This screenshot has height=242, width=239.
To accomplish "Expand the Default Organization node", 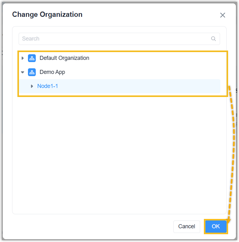I will tap(22, 58).
